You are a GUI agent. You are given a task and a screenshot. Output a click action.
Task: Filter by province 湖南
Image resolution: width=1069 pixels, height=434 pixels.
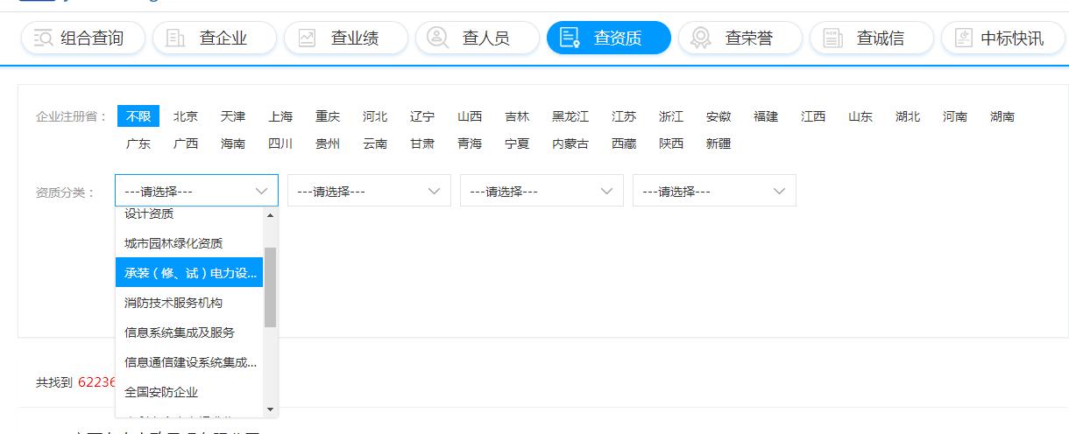(1002, 116)
